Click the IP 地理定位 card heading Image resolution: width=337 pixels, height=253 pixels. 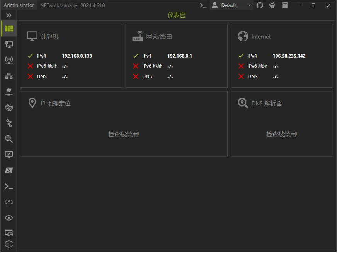(x=56, y=103)
